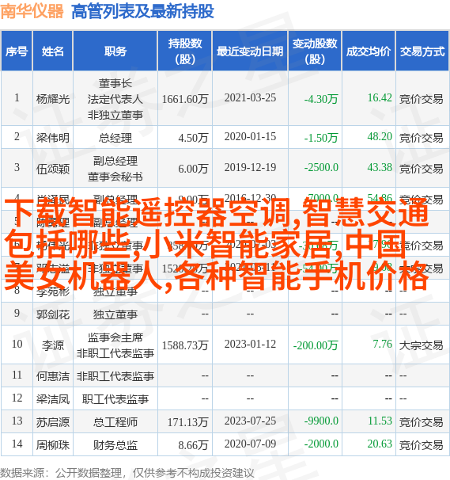Viewport: 450px width, 480px height.
Task: Click the 姓名 column header
Action: click(x=52, y=51)
